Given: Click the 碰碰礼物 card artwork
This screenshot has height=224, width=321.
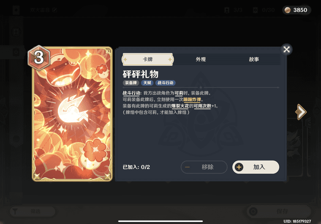Looking at the screenshot, I should tap(73, 114).
